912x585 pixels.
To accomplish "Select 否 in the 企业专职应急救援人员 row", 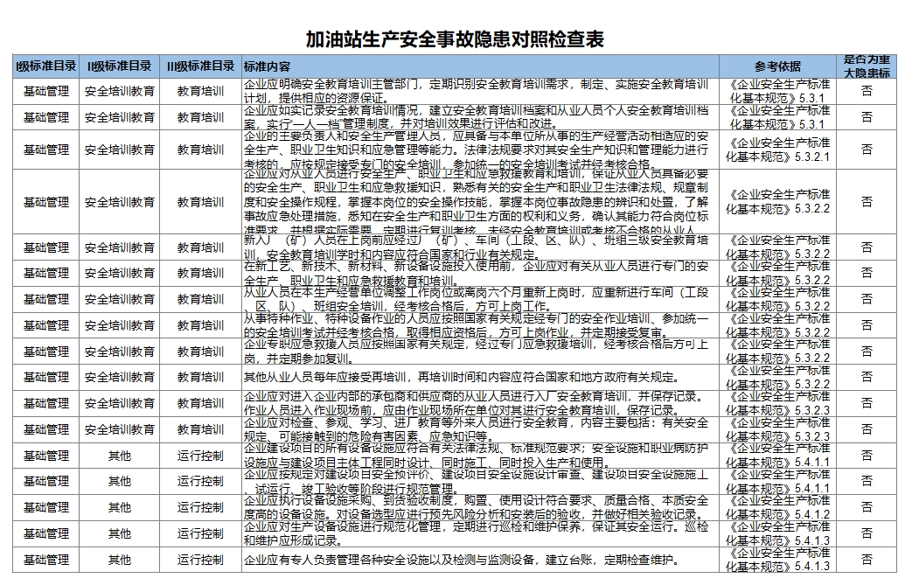I will click(x=867, y=352).
